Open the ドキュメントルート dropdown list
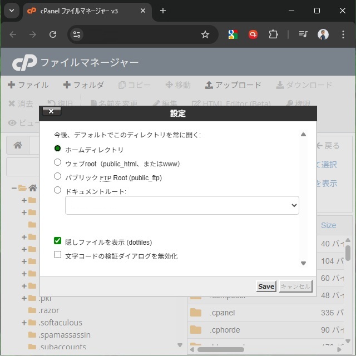The width and height of the screenshot is (356, 356). tap(182, 205)
